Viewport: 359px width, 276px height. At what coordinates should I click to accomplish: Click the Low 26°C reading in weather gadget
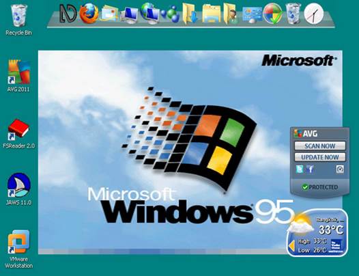(312, 250)
